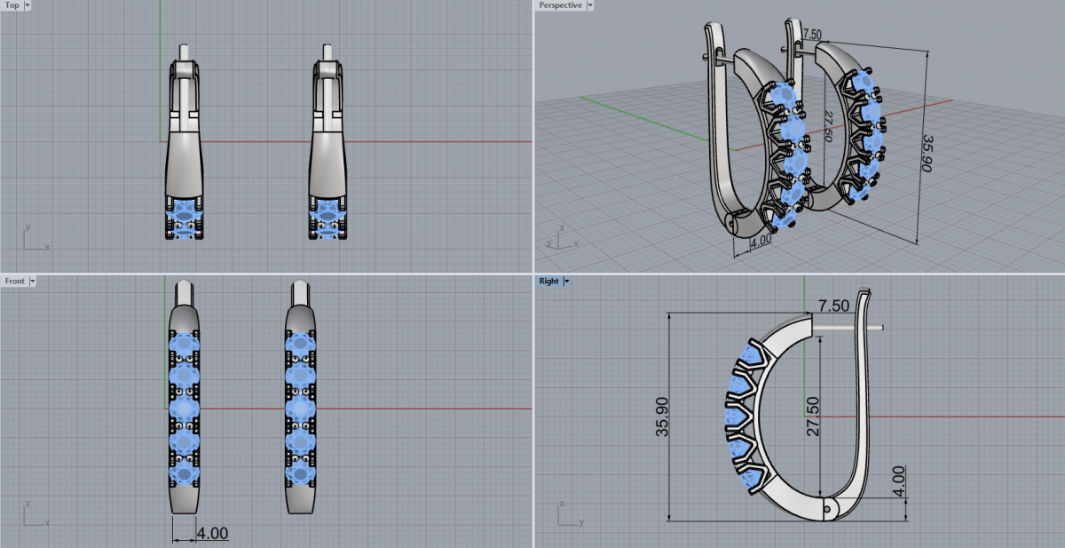Select the 7.50 dimension in Perspective viewport
This screenshot has width=1065, height=548.
pyautogui.click(x=812, y=35)
